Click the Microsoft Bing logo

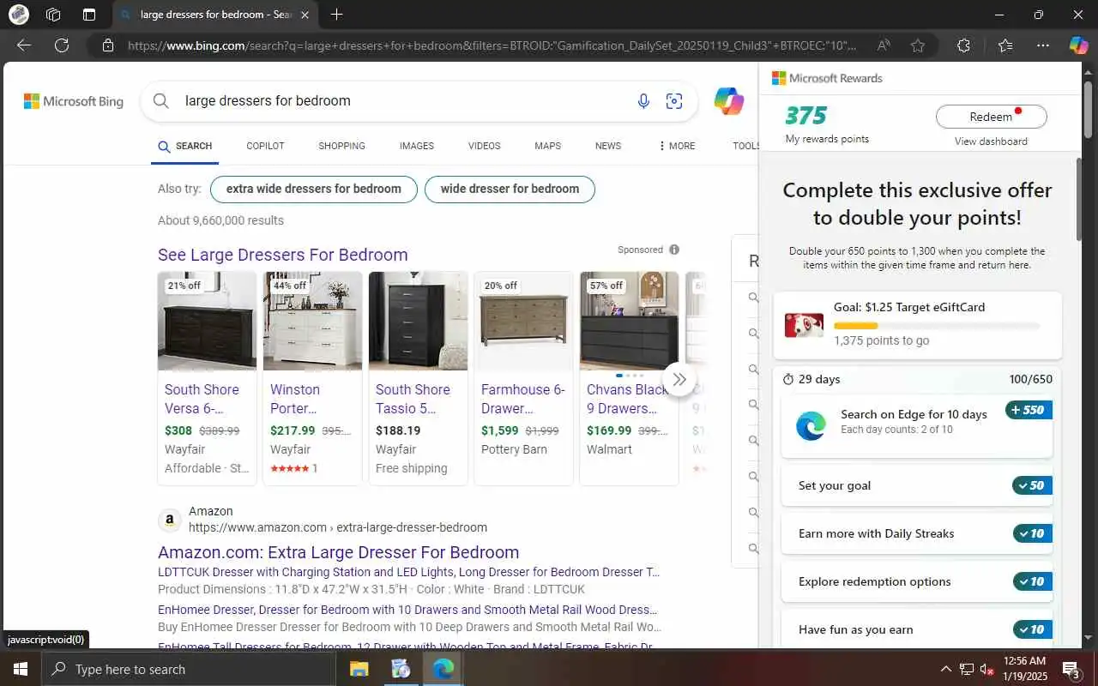(74, 101)
